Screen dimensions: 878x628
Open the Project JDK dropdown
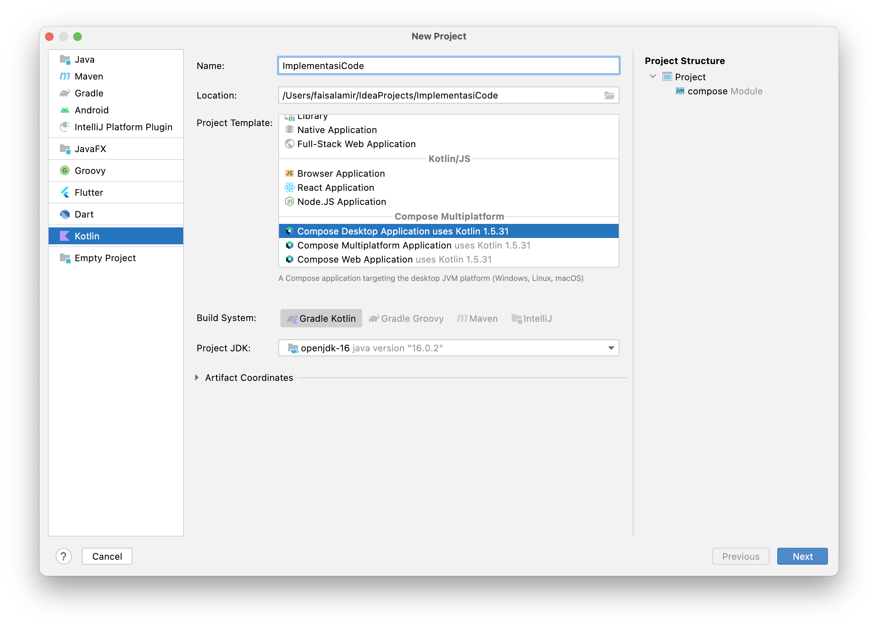point(611,348)
